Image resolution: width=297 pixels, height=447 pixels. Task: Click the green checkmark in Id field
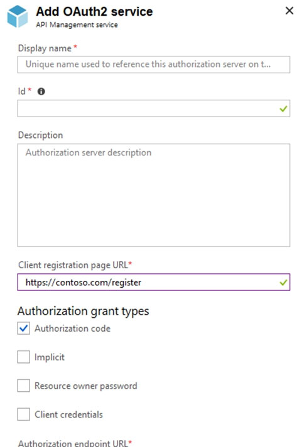[283, 108]
